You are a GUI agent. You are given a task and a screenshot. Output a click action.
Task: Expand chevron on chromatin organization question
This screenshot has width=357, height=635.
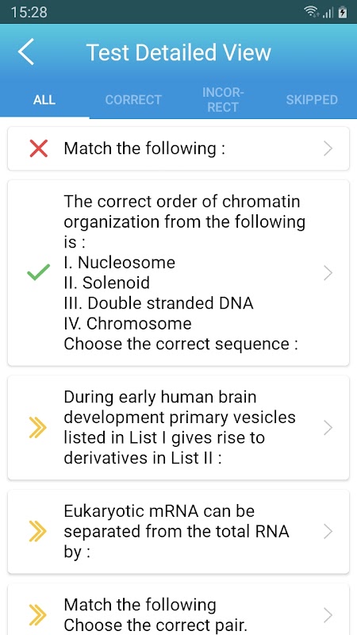328,273
